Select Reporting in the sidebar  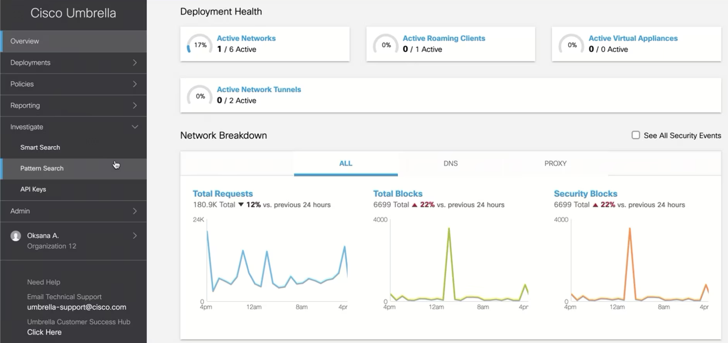73,106
